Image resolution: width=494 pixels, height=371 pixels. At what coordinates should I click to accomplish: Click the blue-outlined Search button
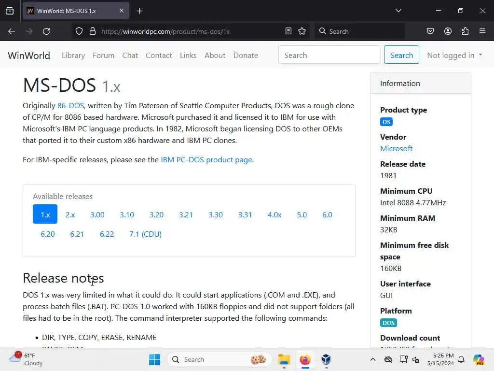coord(401,55)
